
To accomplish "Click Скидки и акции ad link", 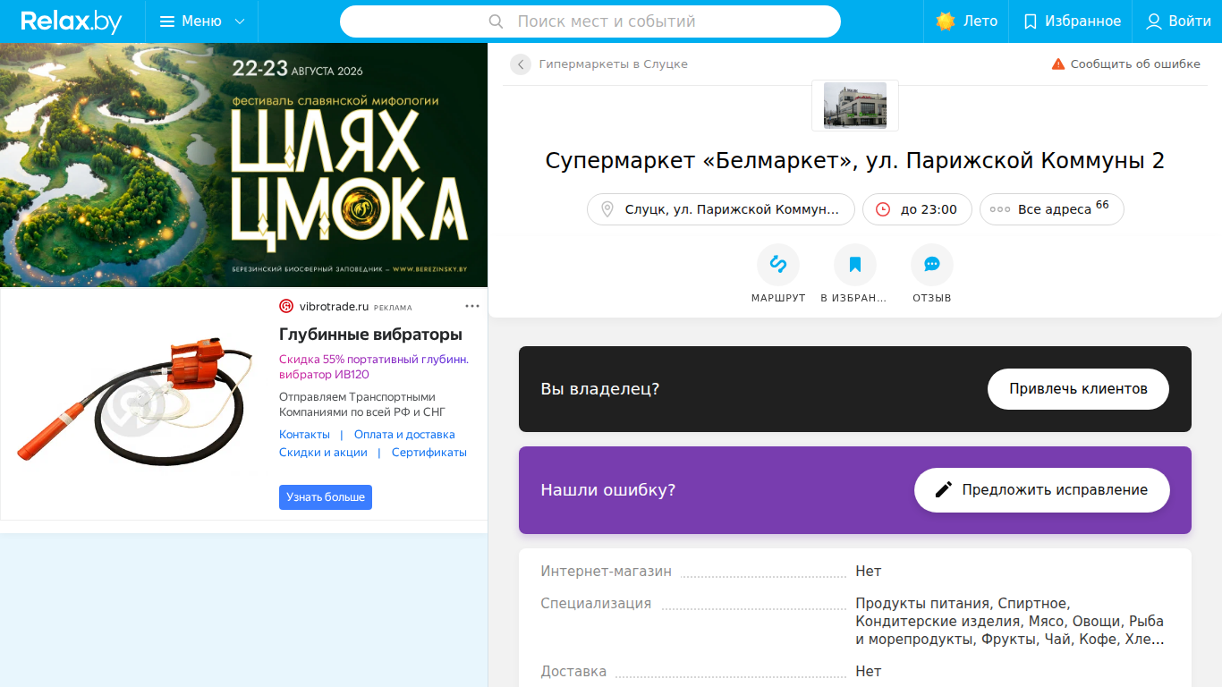I will click(x=323, y=453).
